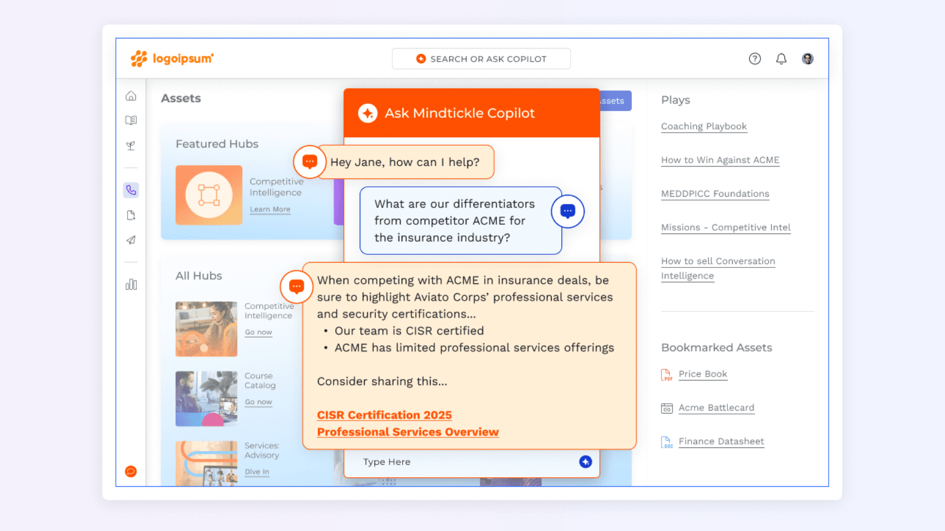Viewport: 945px width, 531px height.
Task: Open the Coaching Playbook play
Action: coord(703,126)
